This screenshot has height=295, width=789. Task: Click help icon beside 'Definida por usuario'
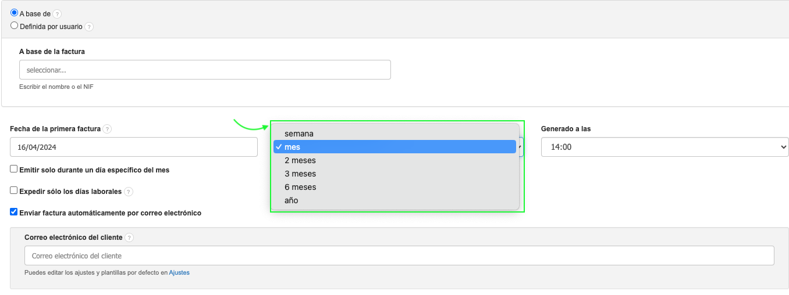(89, 27)
